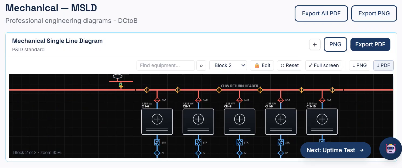Download diagram via toolbar ↓ PDF
This screenshot has width=402, height=168.
[383, 65]
